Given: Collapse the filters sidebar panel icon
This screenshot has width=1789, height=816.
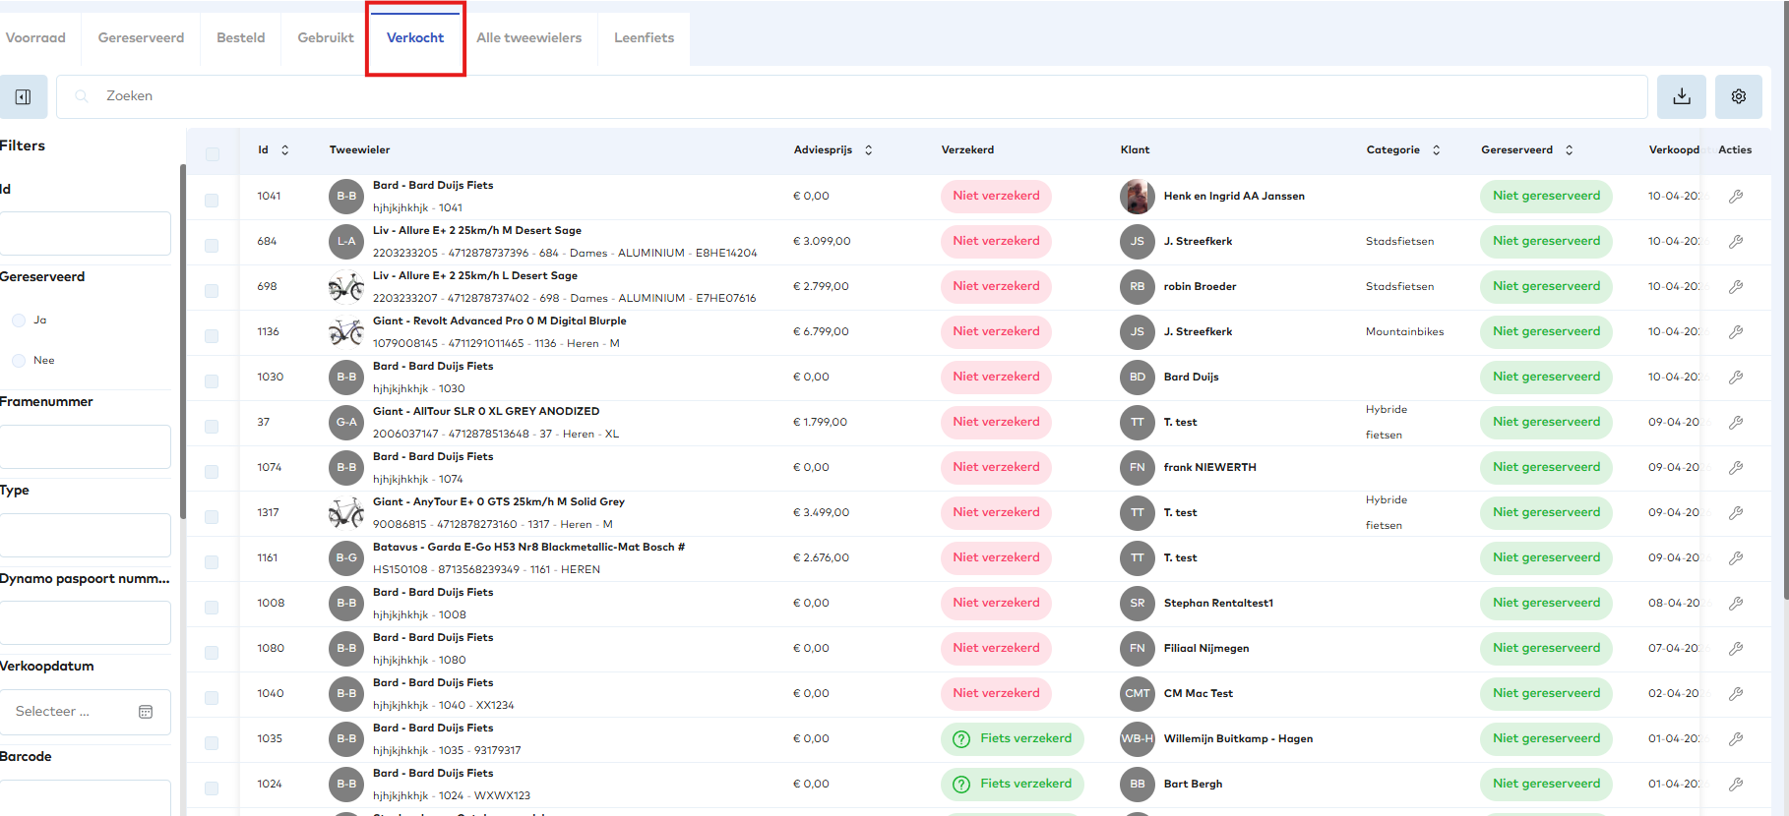Looking at the screenshot, I should 23,96.
